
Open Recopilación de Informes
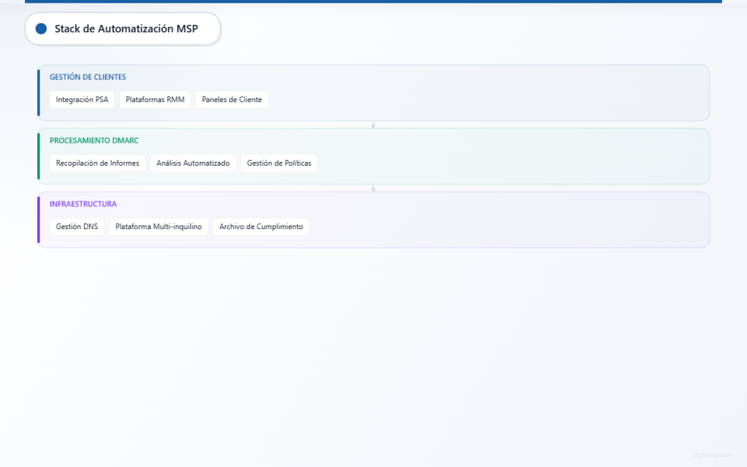pyautogui.click(x=97, y=163)
